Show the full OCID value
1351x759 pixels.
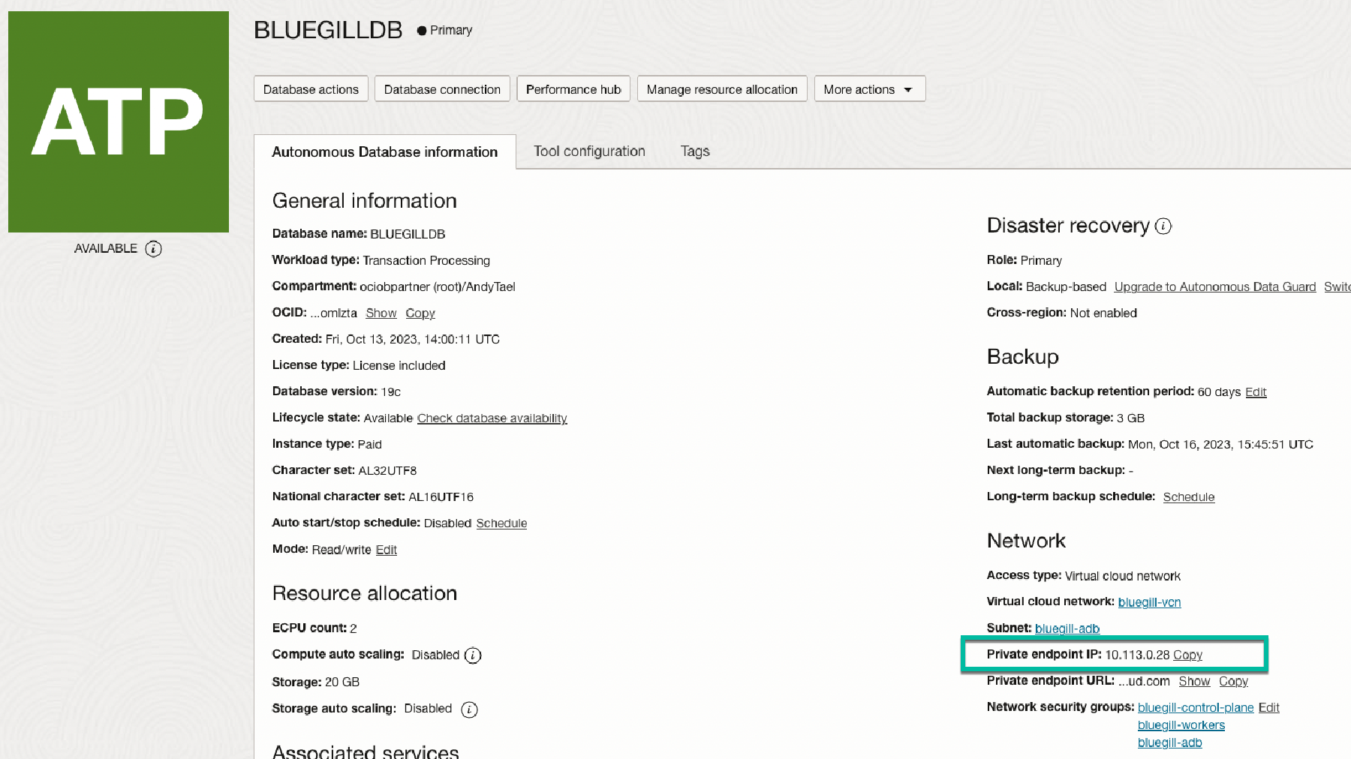(x=381, y=313)
